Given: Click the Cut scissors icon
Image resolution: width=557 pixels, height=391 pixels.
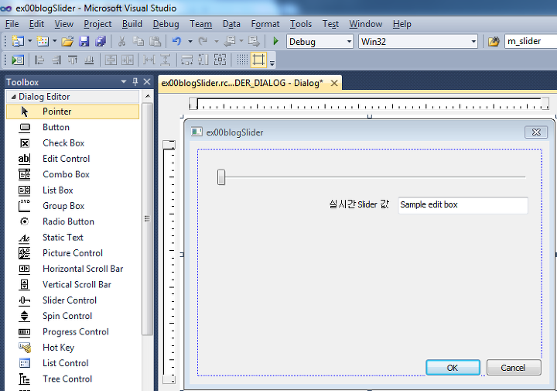Looking at the screenshot, I should (x=121, y=42).
